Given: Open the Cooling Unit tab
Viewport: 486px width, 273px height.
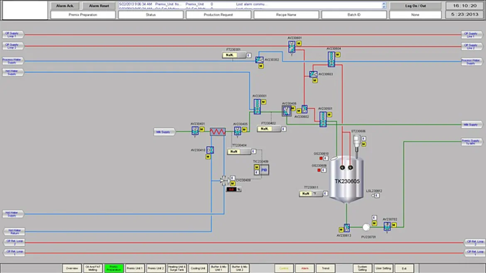Looking at the screenshot, I should 198,268.
